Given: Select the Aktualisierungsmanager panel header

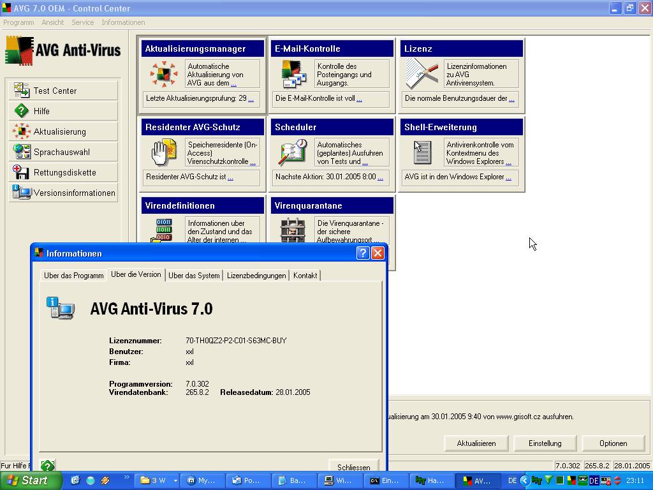Looking at the screenshot, I should coord(202,48).
